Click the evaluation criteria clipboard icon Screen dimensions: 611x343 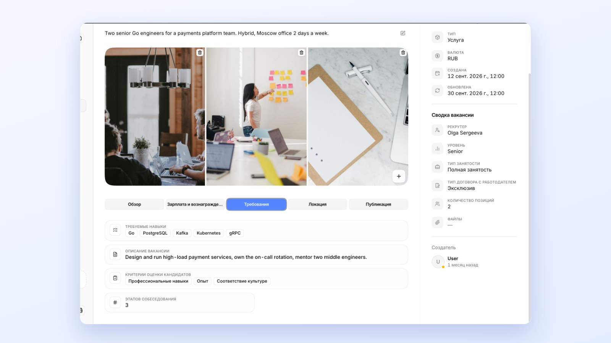pos(115,278)
